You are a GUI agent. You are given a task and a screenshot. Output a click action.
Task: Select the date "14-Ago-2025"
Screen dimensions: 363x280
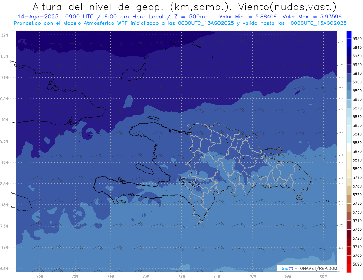(38, 17)
